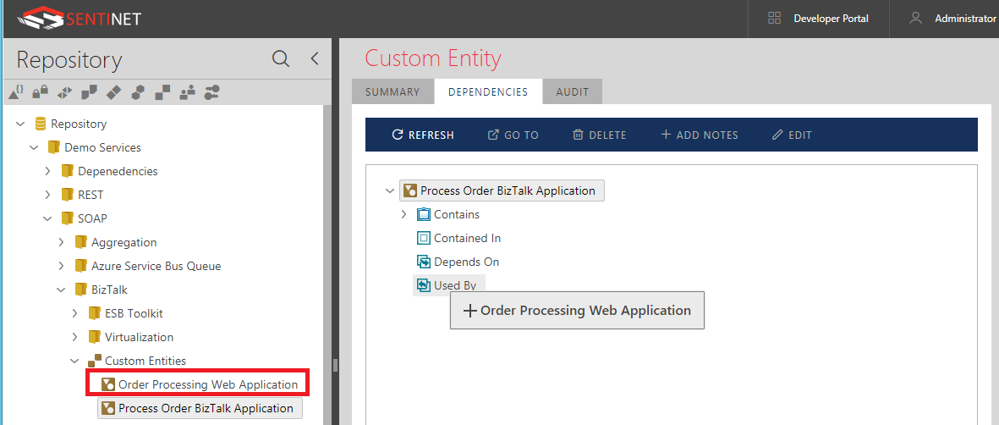
Task: Click the two hexagons toolbar icon
Action: click(138, 92)
